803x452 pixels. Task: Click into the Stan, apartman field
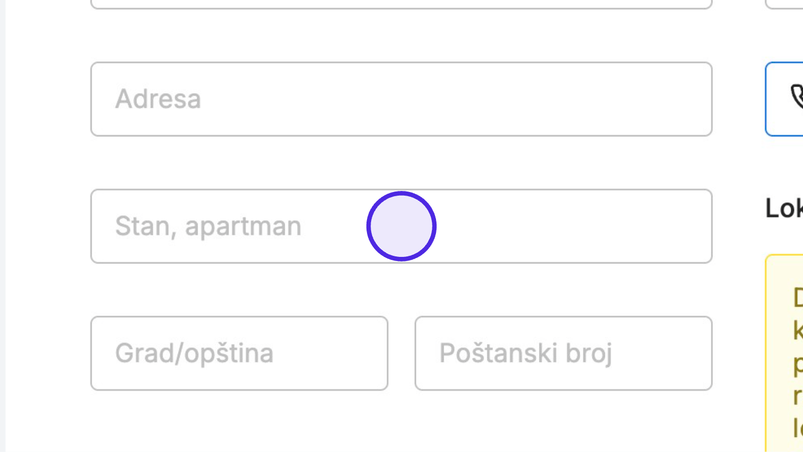(x=401, y=226)
